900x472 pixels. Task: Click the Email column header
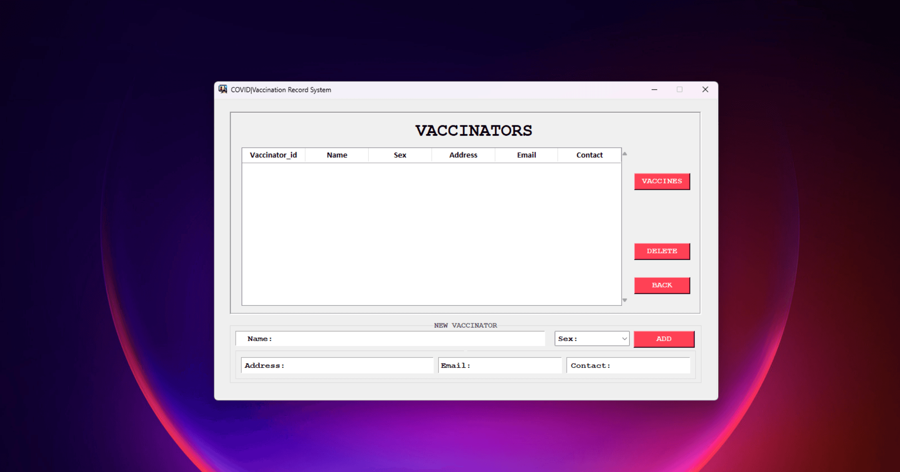coord(526,155)
